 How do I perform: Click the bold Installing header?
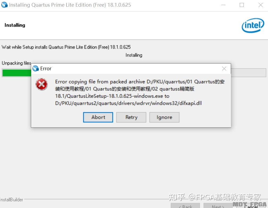point(15,25)
